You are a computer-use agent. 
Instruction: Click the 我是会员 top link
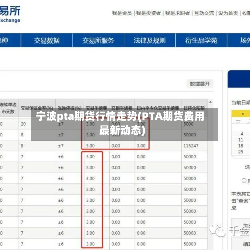122,13
